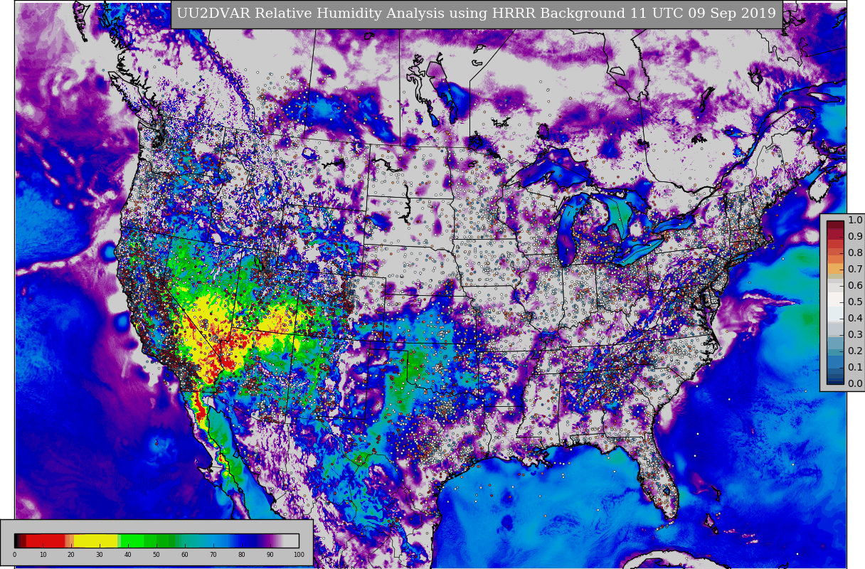Click the 0.1 label on the right colorbar
The width and height of the screenshot is (865, 569).
point(855,368)
